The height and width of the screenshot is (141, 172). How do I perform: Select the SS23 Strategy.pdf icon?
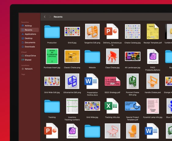[x=112, y=81]
